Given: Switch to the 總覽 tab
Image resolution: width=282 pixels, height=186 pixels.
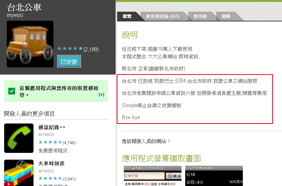Looking at the screenshot, I should (127, 16).
